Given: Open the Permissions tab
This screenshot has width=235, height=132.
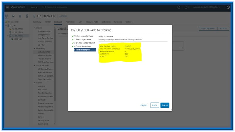Looking at the screenshot, I should (x=70, y=22).
